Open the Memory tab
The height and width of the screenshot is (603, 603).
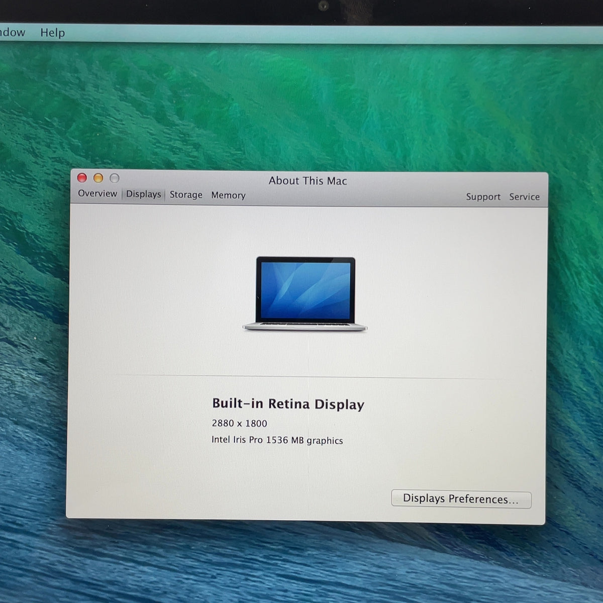pos(228,195)
